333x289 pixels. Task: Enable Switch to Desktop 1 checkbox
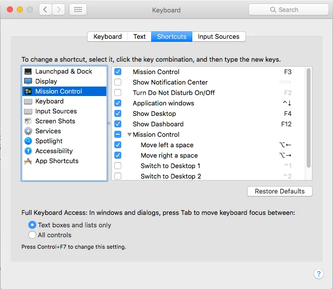pos(118,166)
